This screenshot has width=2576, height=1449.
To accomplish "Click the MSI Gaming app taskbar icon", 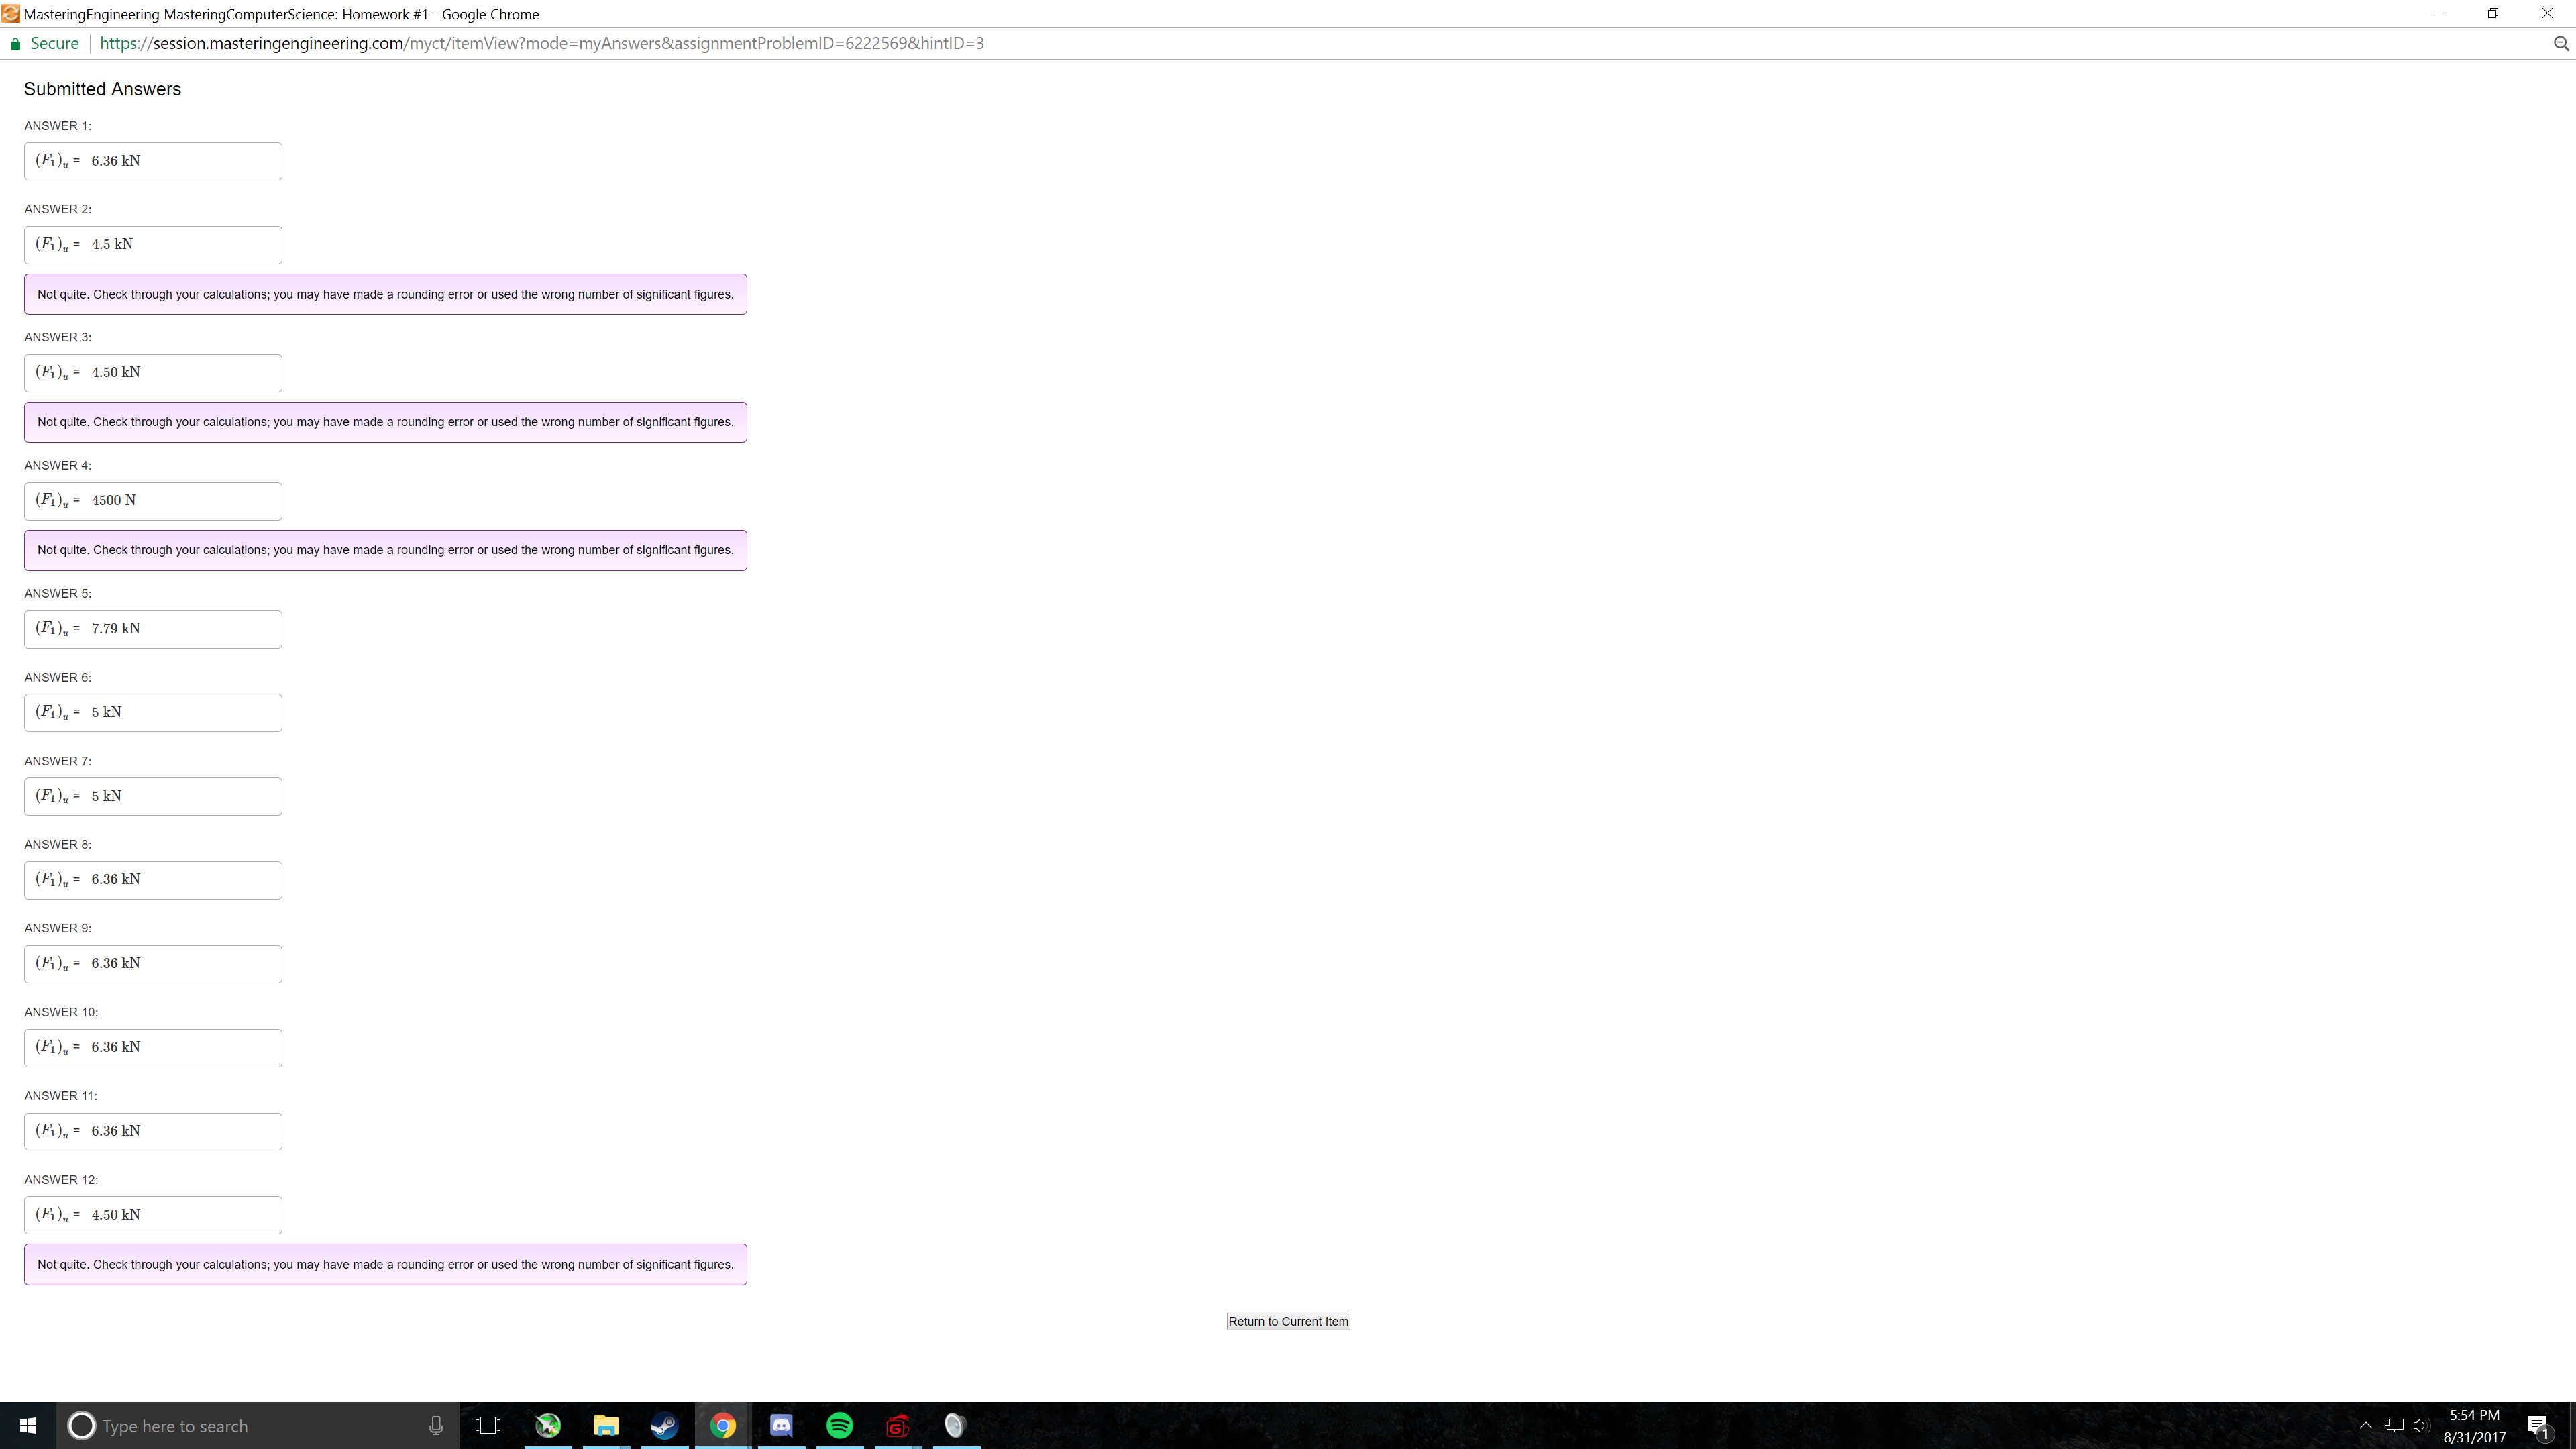I will pos(898,1425).
